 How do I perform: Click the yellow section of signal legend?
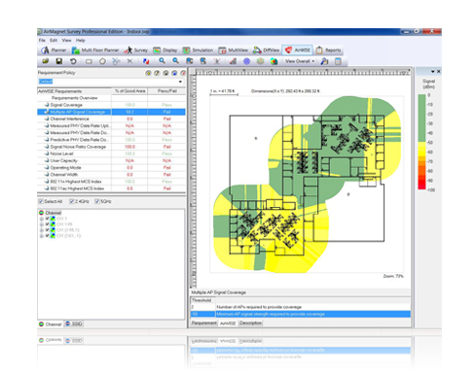pyautogui.click(x=421, y=149)
